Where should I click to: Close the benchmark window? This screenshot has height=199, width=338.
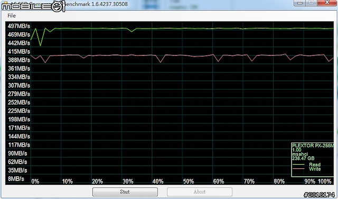point(327,3)
